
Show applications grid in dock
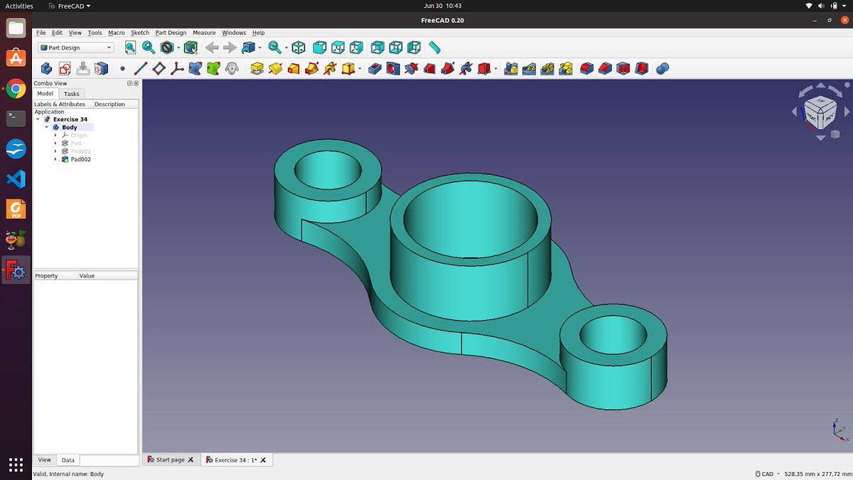tap(16, 464)
